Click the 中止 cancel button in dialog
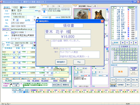 click(x=79, y=62)
